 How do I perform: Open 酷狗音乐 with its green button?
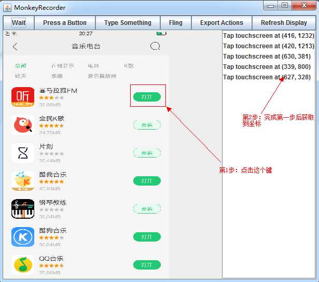tap(147, 237)
